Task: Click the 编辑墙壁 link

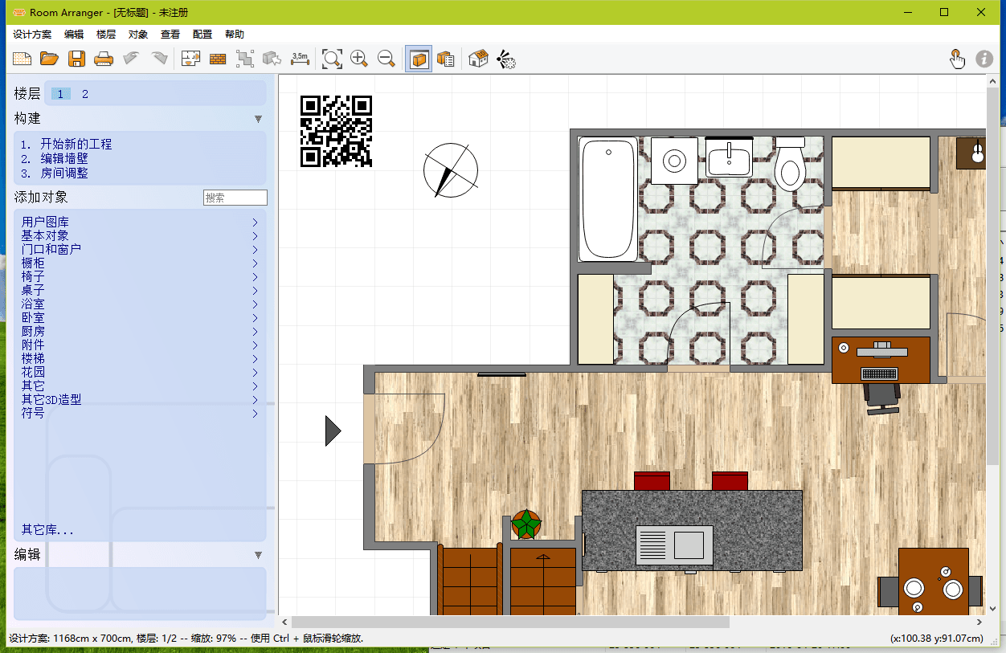Action: pyautogui.click(x=64, y=159)
